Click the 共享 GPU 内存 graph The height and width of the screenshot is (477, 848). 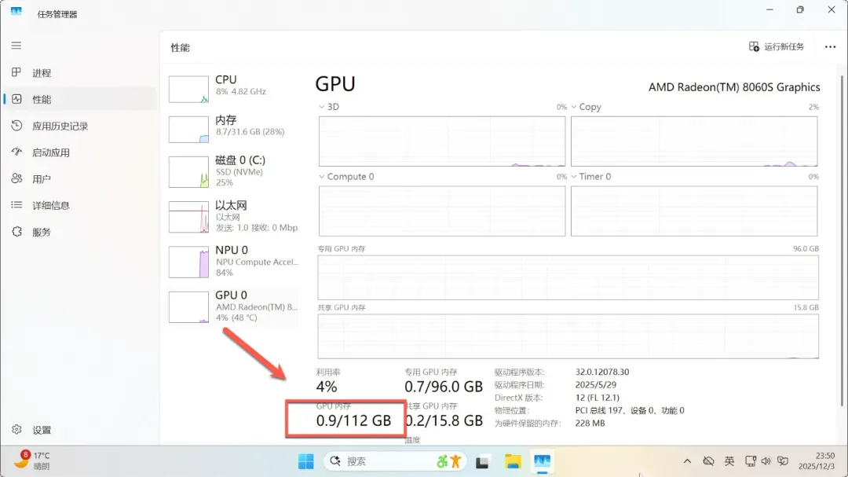568,336
